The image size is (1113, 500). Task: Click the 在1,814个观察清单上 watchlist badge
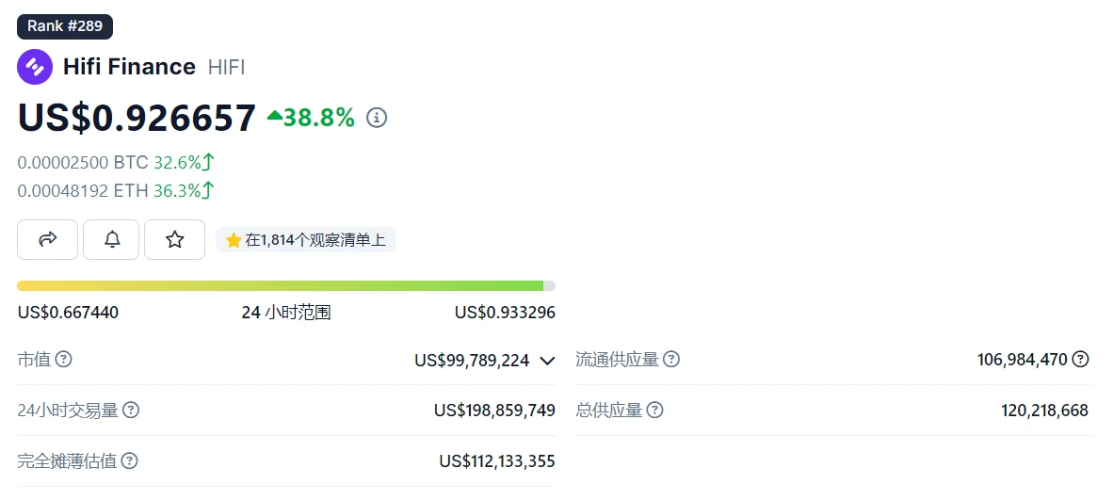pos(306,240)
